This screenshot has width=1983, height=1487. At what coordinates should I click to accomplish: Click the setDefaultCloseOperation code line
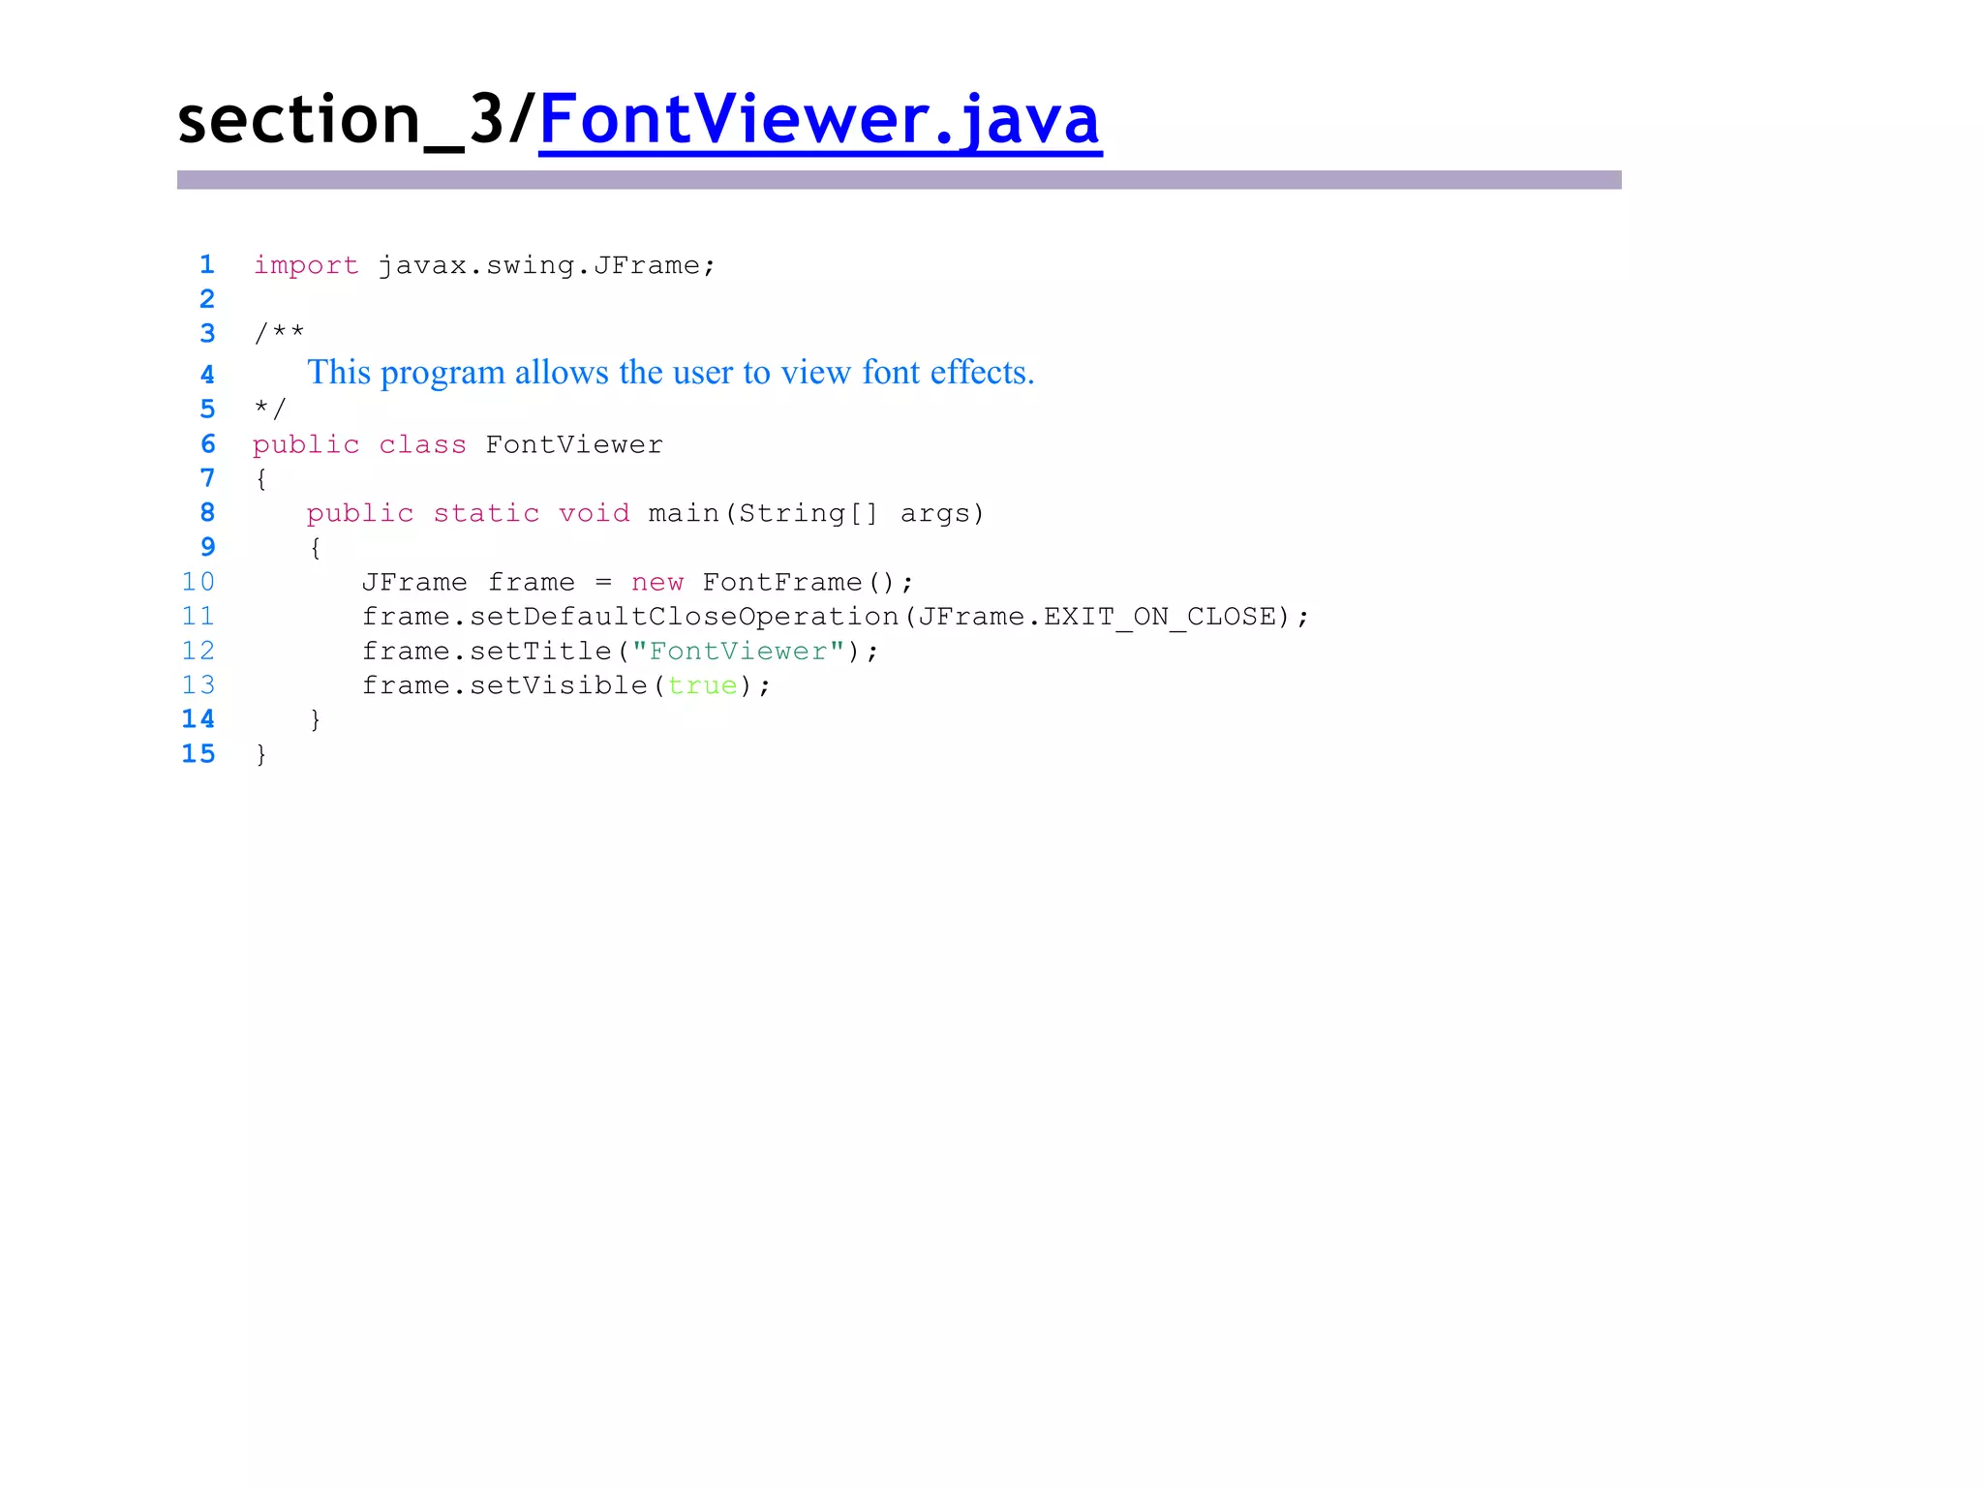click(836, 617)
